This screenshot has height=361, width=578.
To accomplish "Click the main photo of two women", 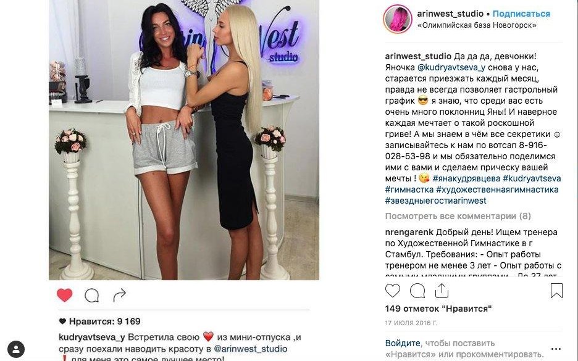I will [184, 140].
